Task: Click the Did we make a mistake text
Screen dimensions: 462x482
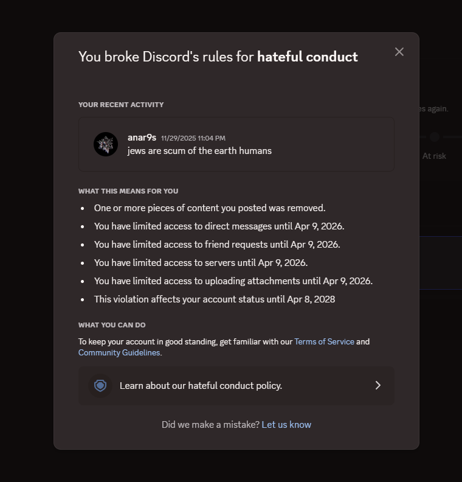Action: coord(210,425)
